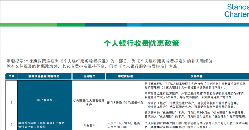
Task: Click the line starting “企业员工银行” 代发薪账户客户
Action: click(191, 107)
